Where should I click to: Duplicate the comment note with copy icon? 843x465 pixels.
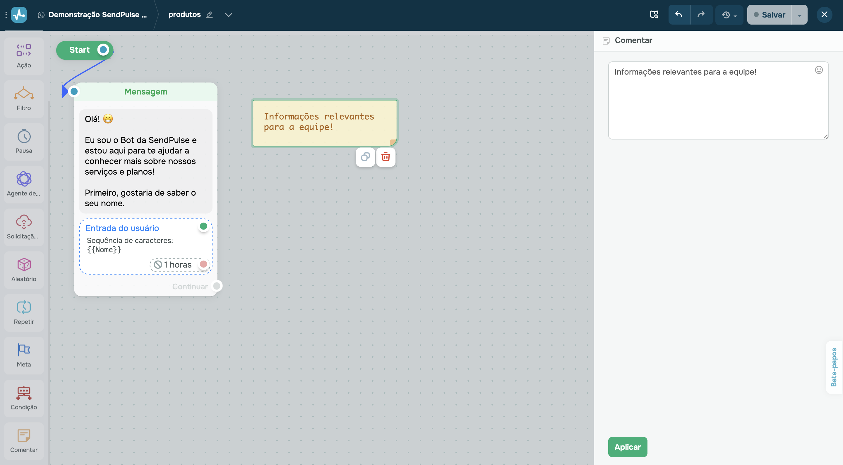365,157
